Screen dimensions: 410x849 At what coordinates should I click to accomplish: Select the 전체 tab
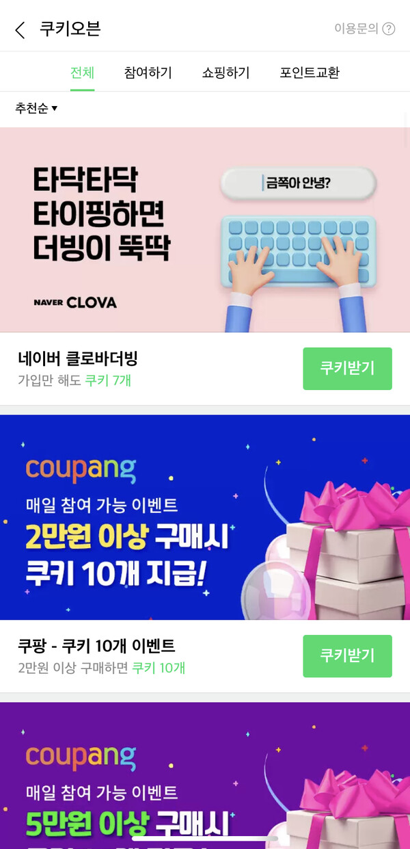click(x=82, y=73)
